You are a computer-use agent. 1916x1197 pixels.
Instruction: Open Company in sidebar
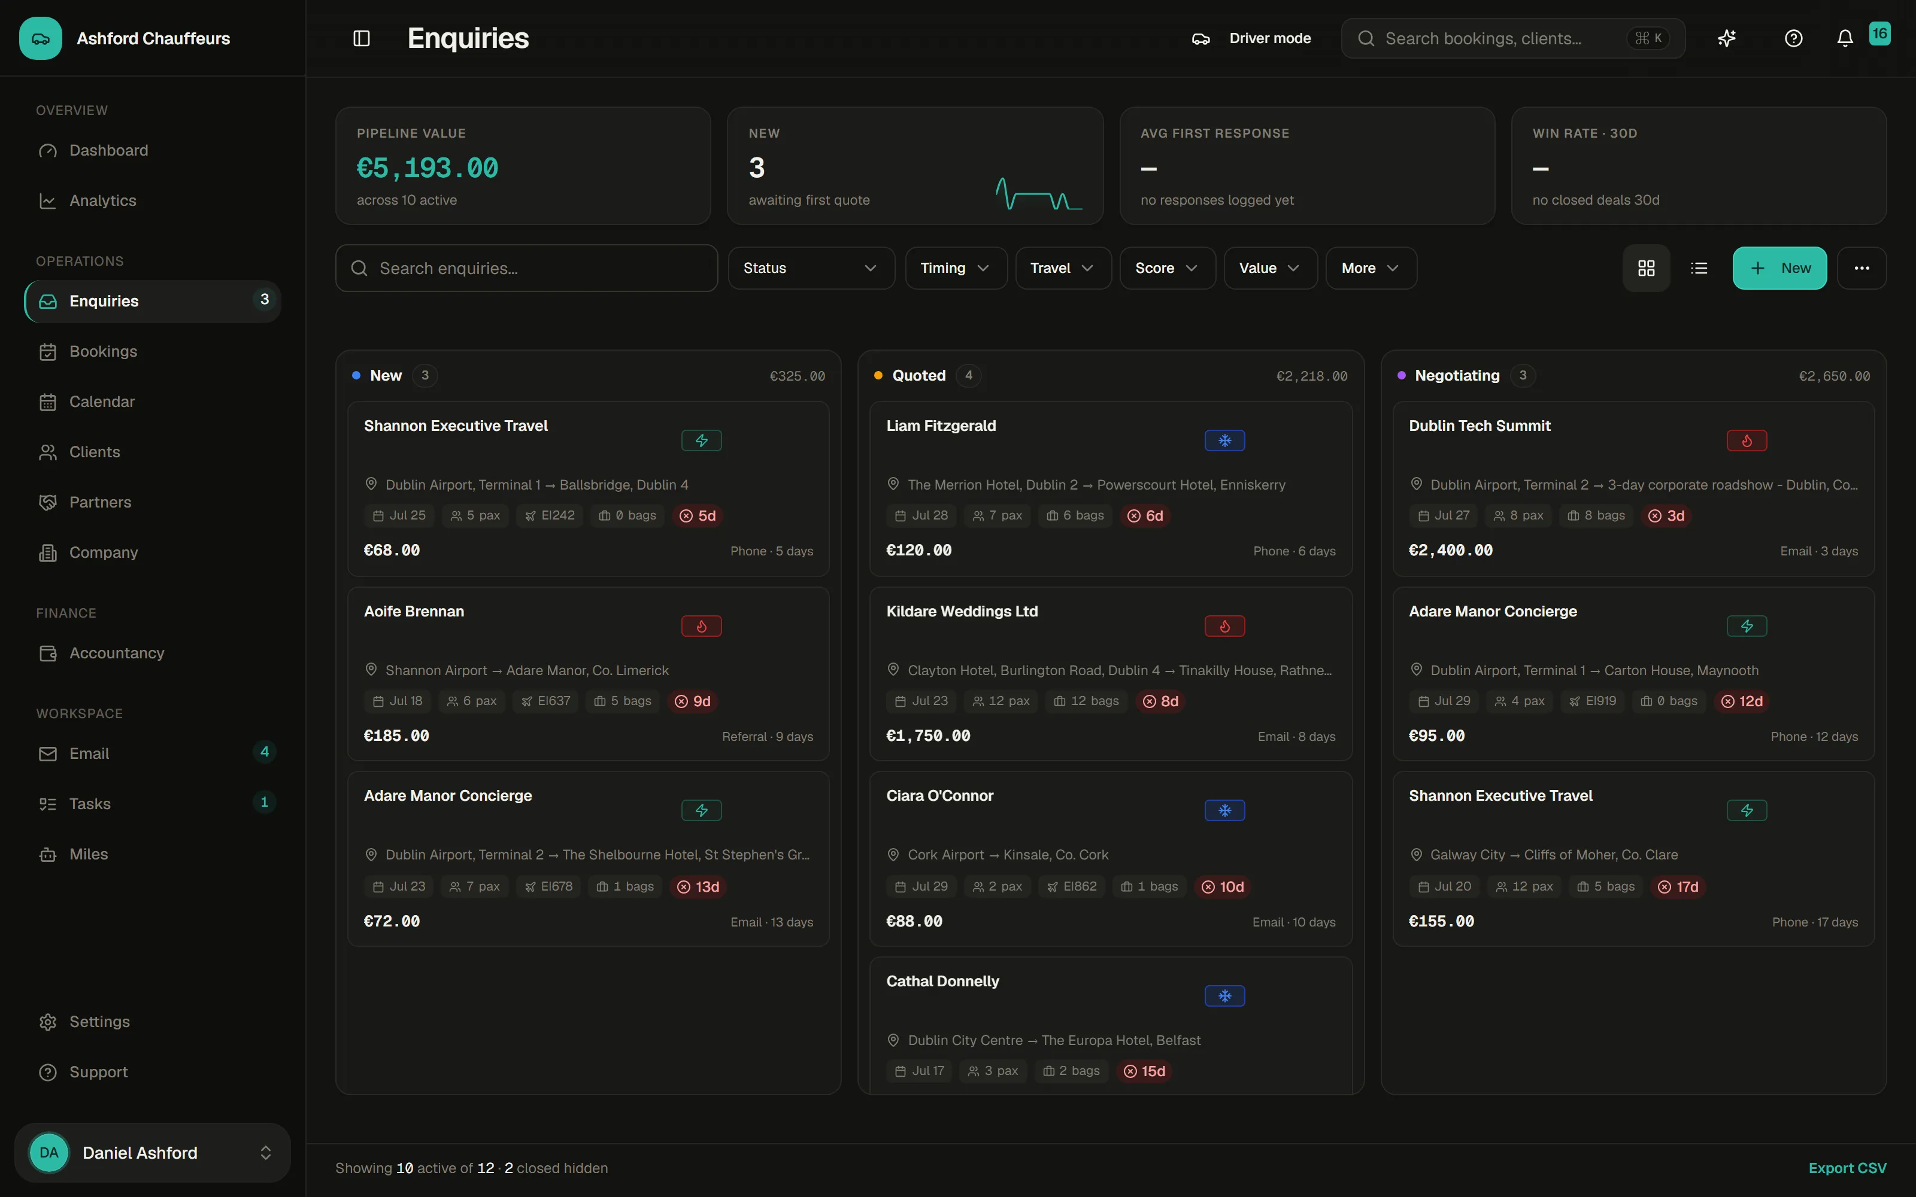(152, 552)
